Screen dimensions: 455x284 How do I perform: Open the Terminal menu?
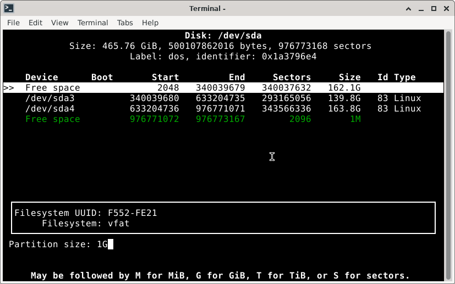point(92,23)
